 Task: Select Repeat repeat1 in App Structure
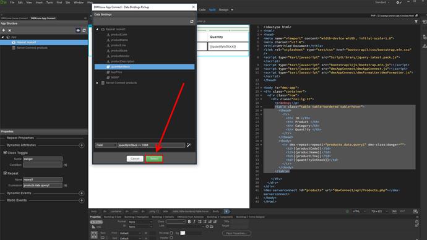click(x=44, y=43)
